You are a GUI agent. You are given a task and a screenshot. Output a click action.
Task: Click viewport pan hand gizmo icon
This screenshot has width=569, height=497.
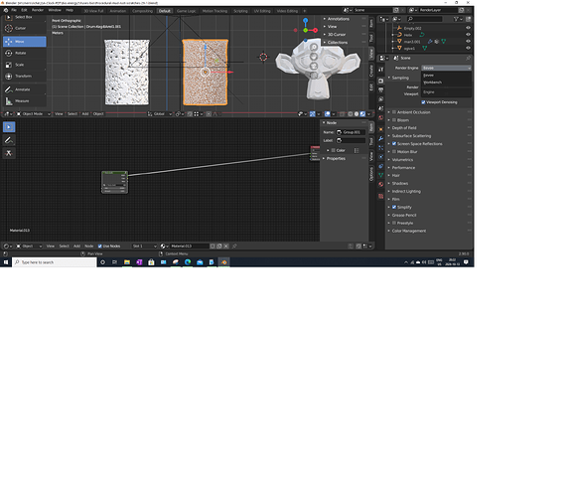pyautogui.click(x=314, y=57)
